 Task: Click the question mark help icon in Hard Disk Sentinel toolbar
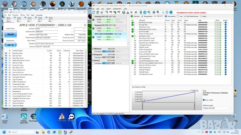167,12
